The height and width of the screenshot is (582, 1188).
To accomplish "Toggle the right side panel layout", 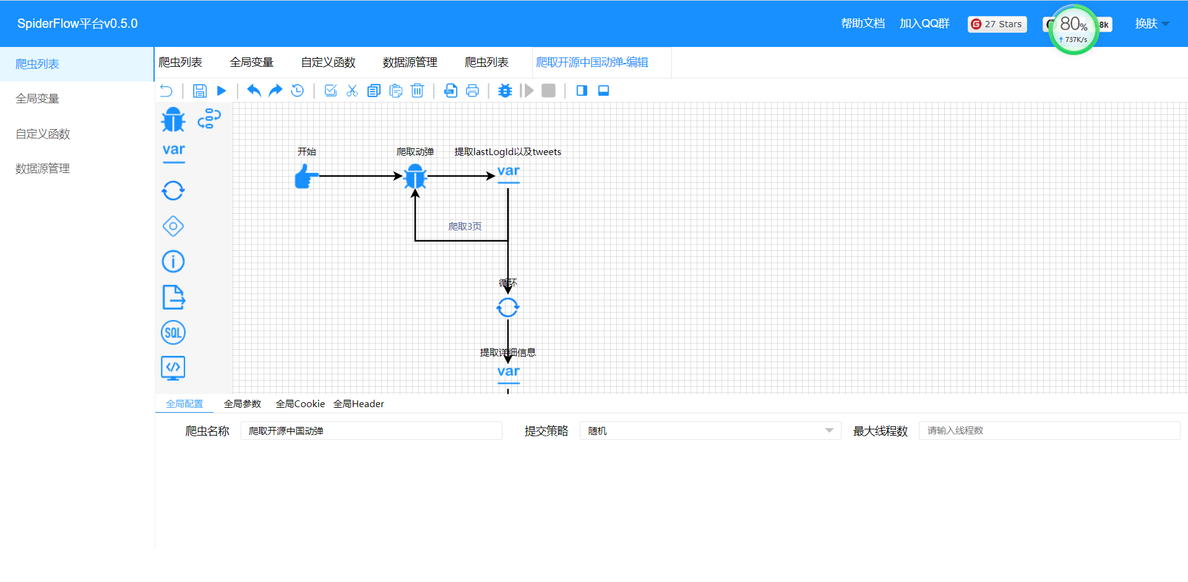I will point(582,91).
